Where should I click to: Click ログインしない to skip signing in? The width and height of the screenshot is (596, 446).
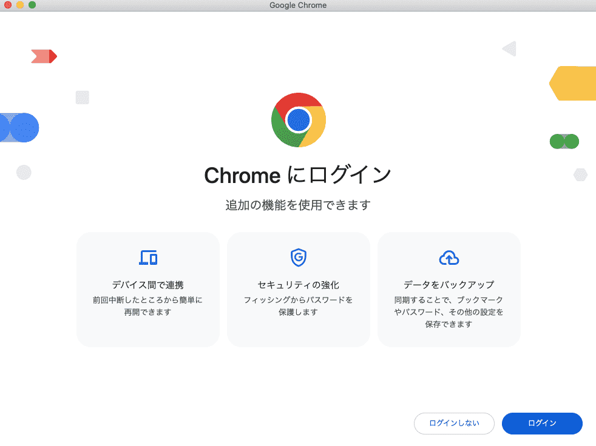(454, 424)
